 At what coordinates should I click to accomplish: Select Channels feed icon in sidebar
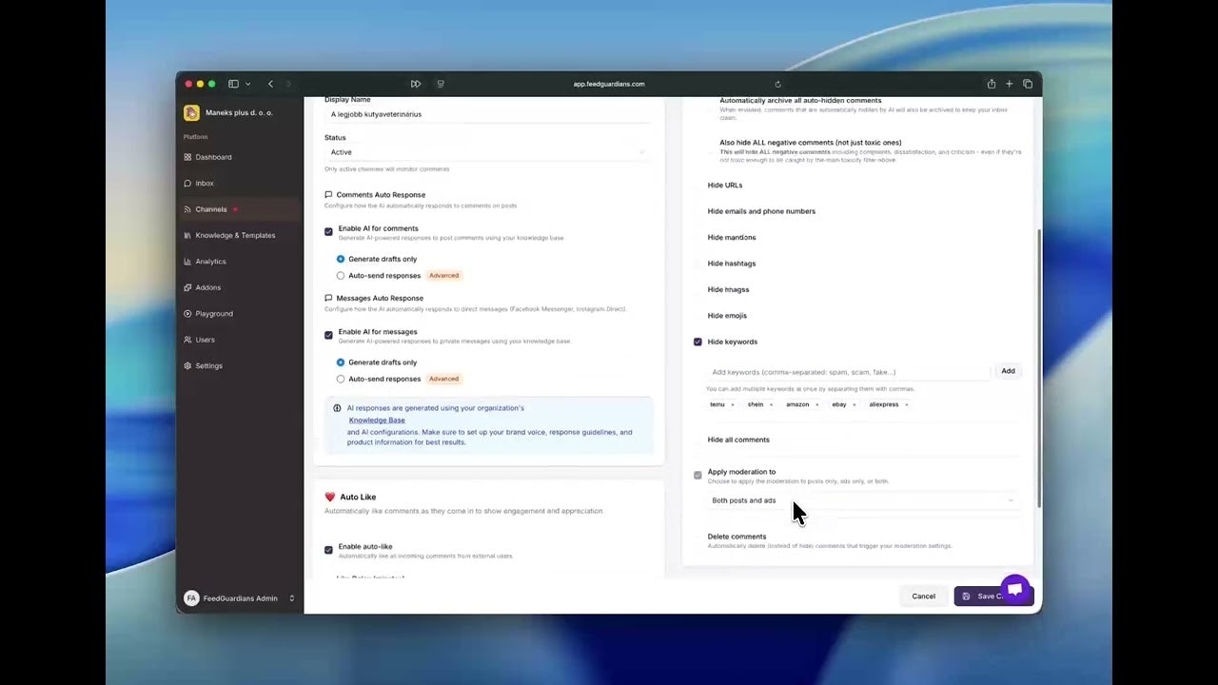[187, 209]
